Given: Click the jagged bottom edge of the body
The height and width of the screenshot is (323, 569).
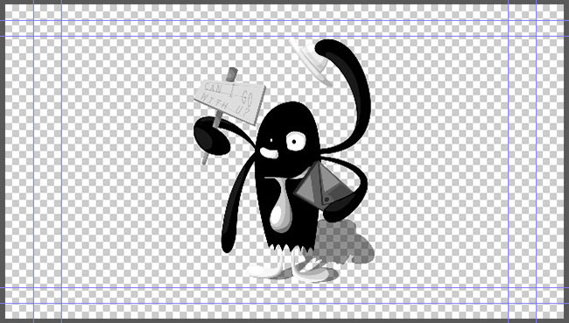Looking at the screenshot, I should [x=292, y=248].
